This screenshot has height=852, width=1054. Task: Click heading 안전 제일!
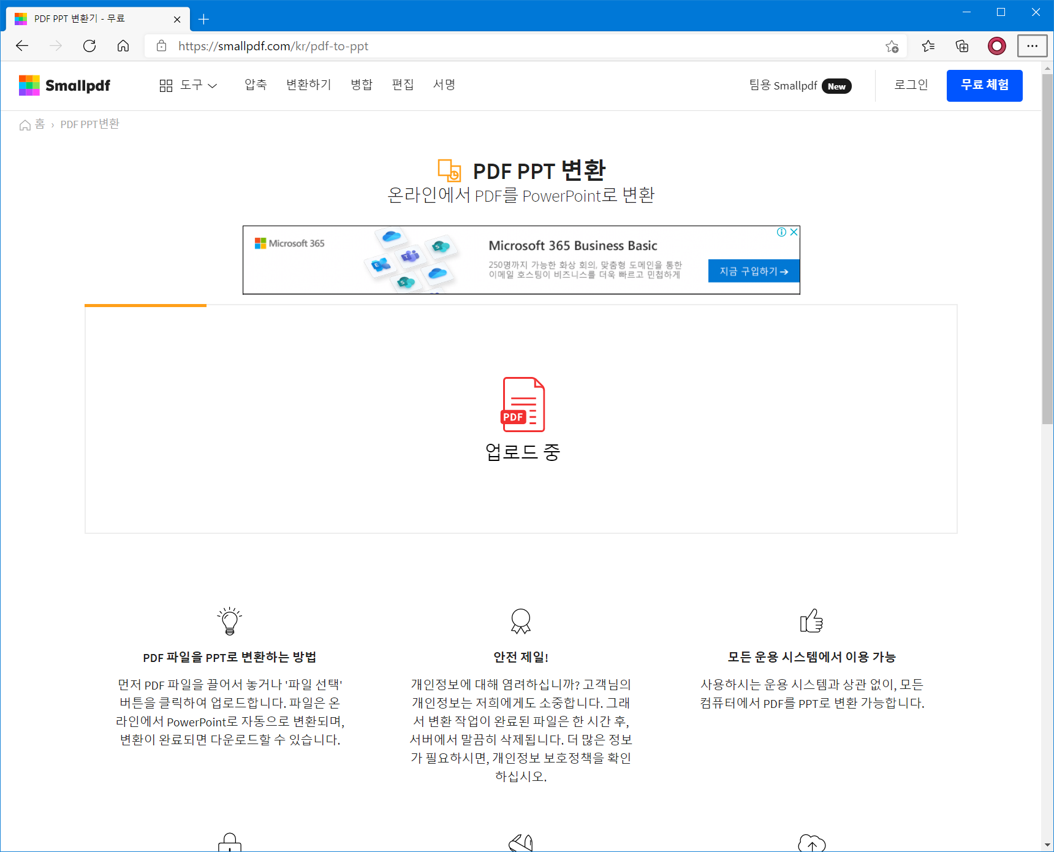coord(521,657)
